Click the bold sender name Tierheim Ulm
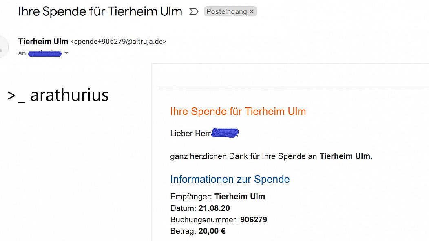The image size is (429, 241). [x=43, y=42]
